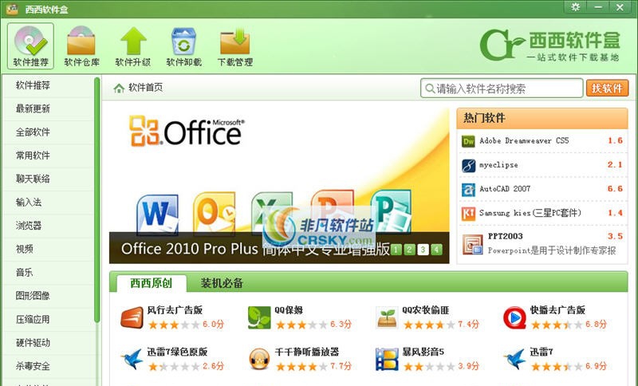
Task: Switch to banner slide 2
Action: [x=409, y=250]
